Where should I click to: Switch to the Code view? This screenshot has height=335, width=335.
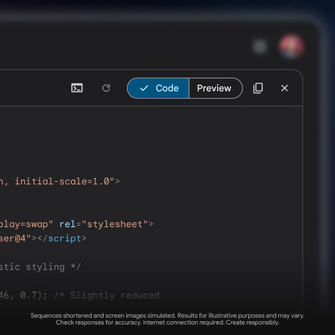point(158,88)
